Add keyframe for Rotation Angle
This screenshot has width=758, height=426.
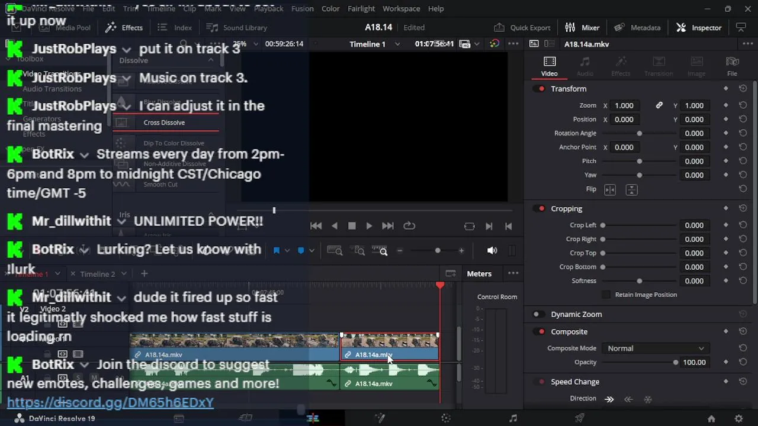tap(726, 133)
